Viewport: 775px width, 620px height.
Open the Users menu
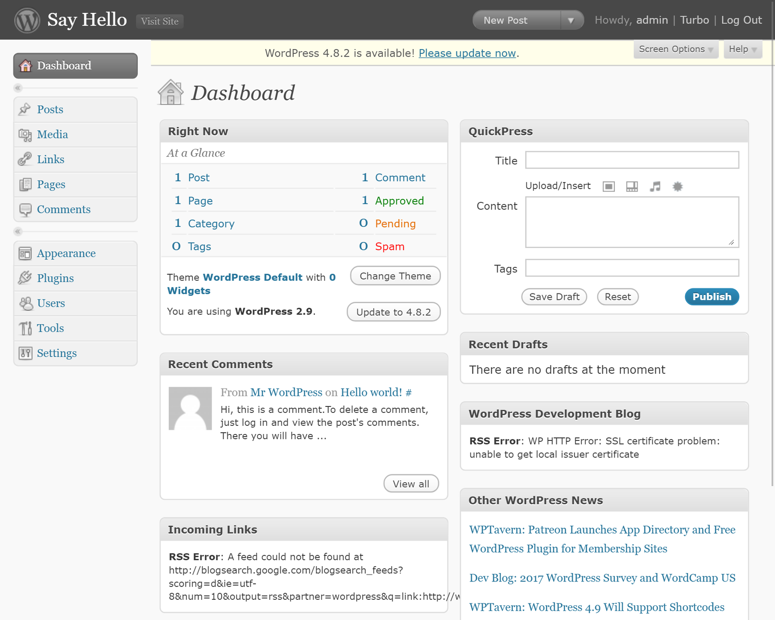coord(76,303)
